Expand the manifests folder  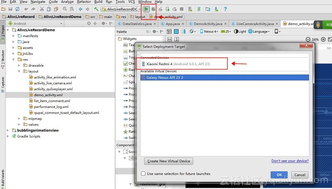click(x=14, y=36)
